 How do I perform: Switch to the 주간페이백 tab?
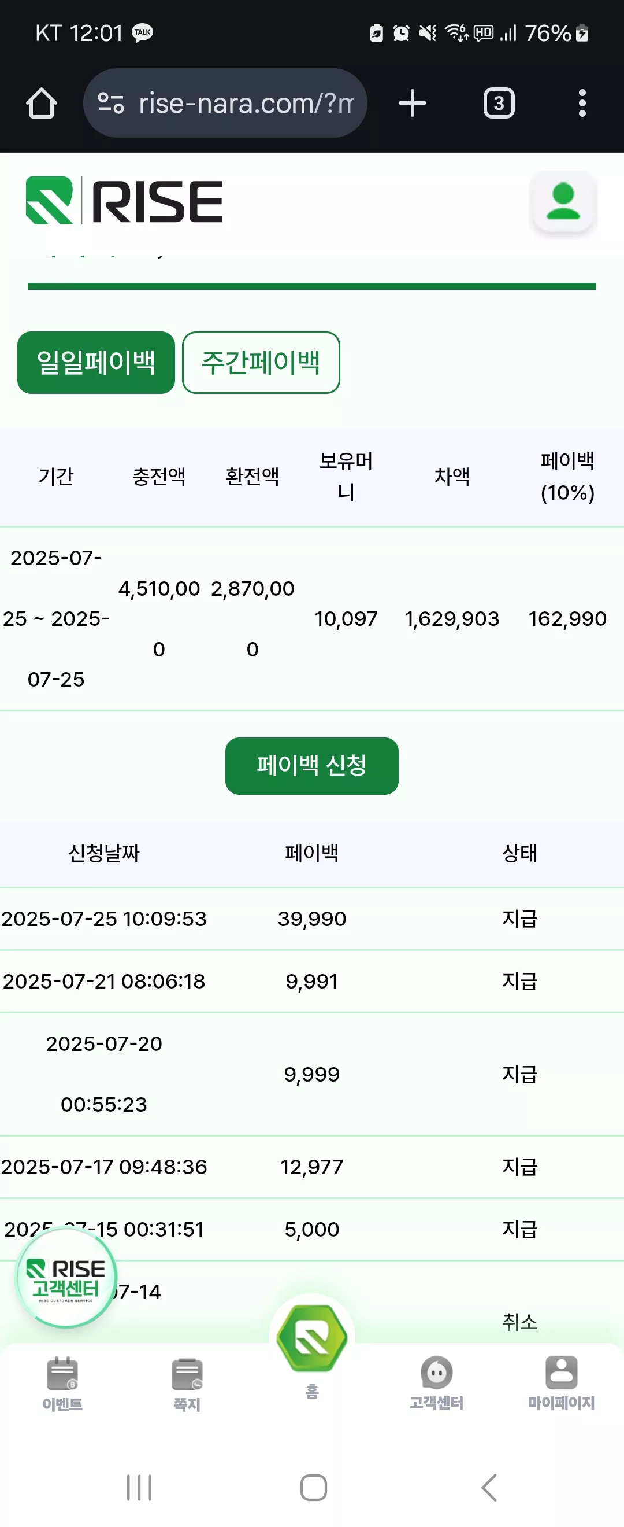point(261,362)
